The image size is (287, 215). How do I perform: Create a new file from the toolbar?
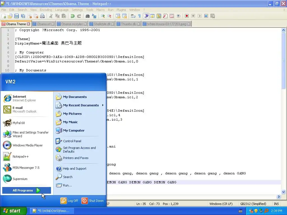(x=4, y=16)
